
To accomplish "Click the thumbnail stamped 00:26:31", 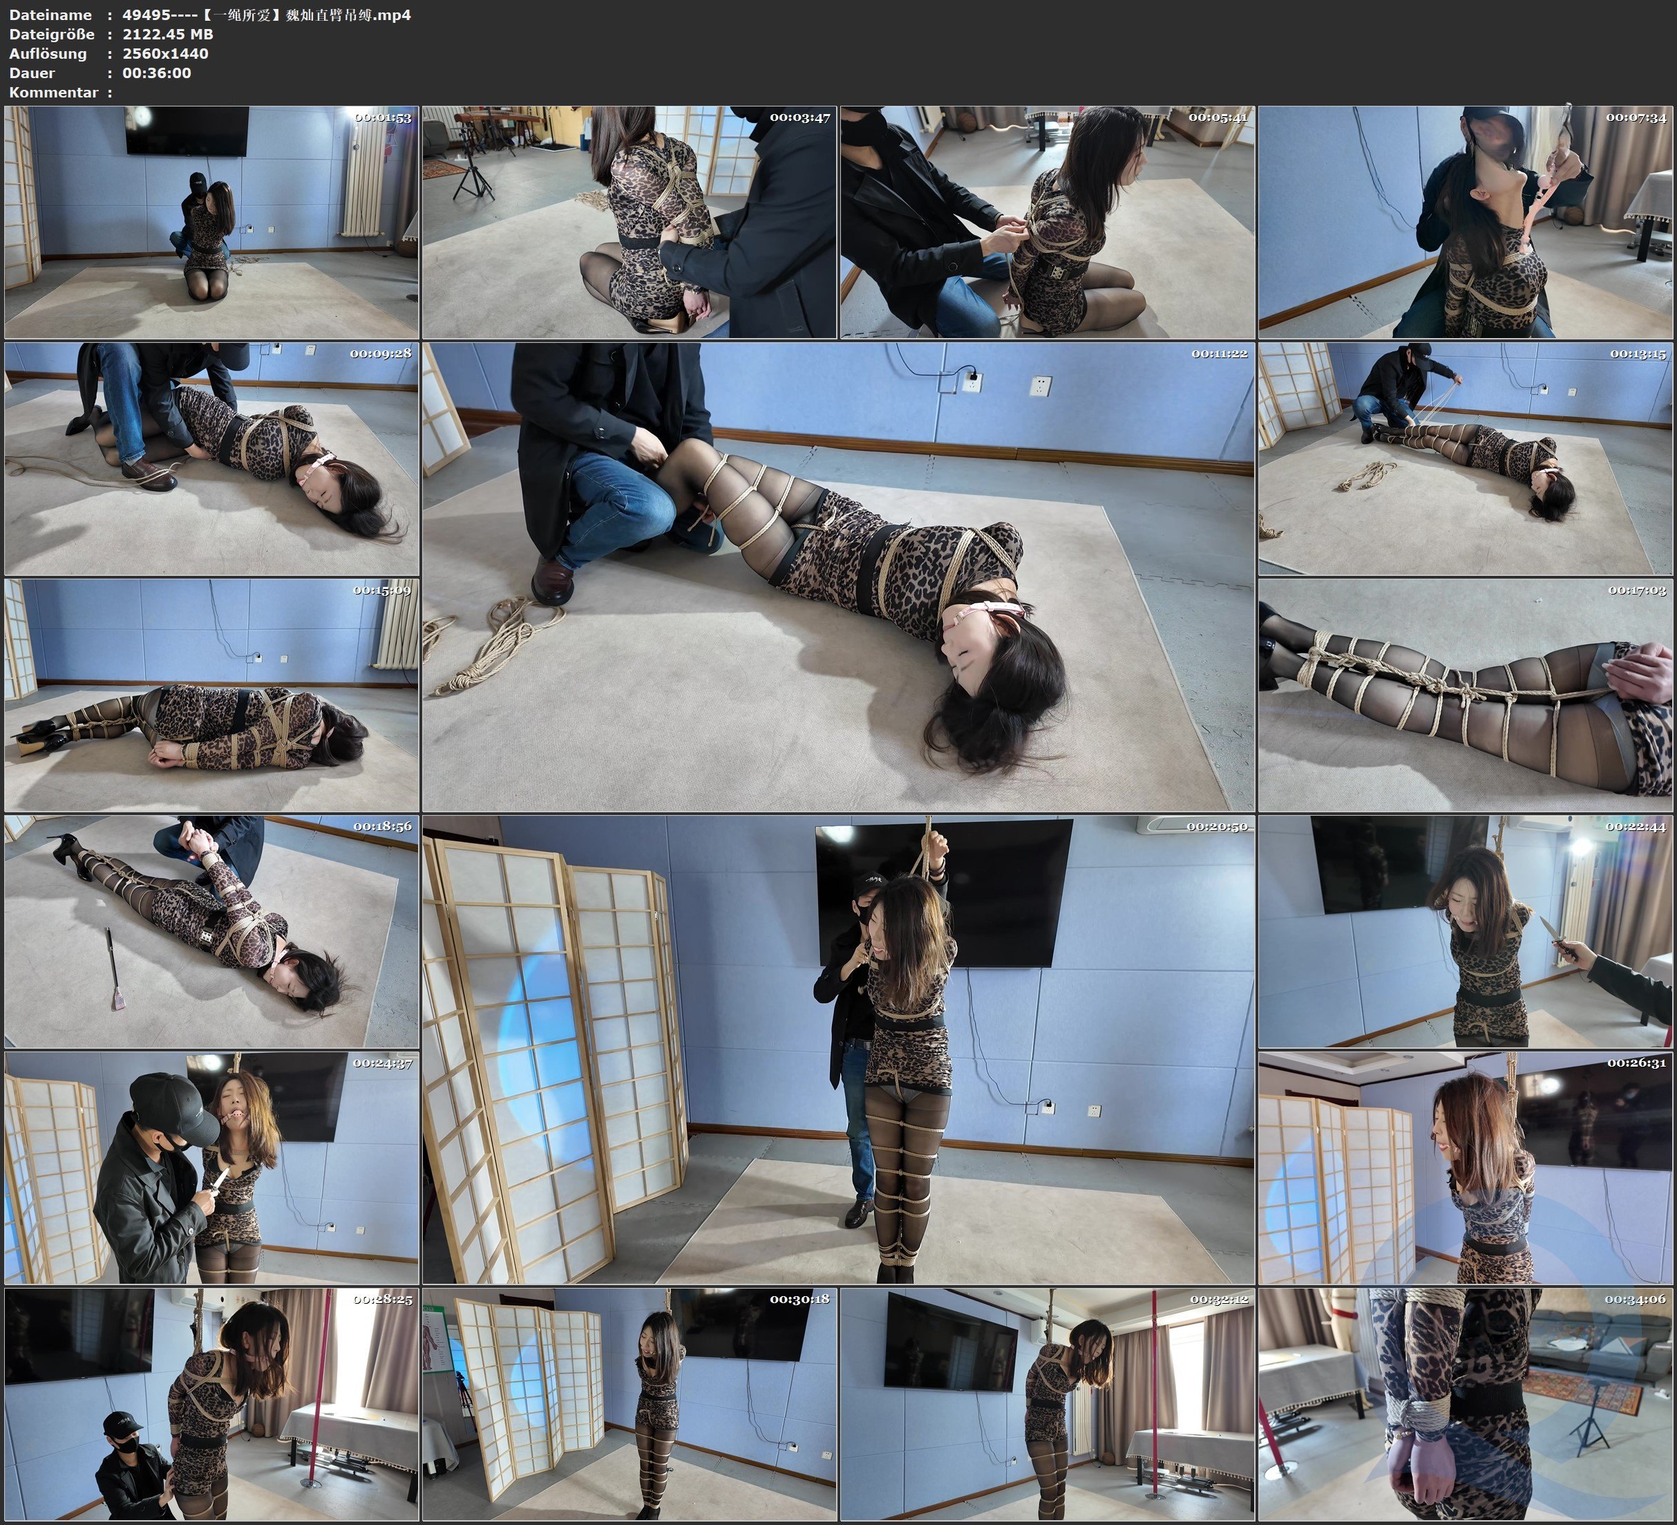I will pos(1466,1167).
